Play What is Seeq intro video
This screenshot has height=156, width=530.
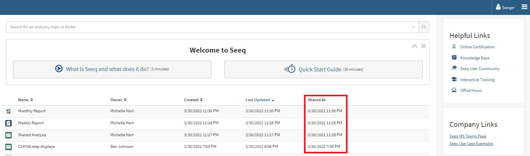[112, 69]
